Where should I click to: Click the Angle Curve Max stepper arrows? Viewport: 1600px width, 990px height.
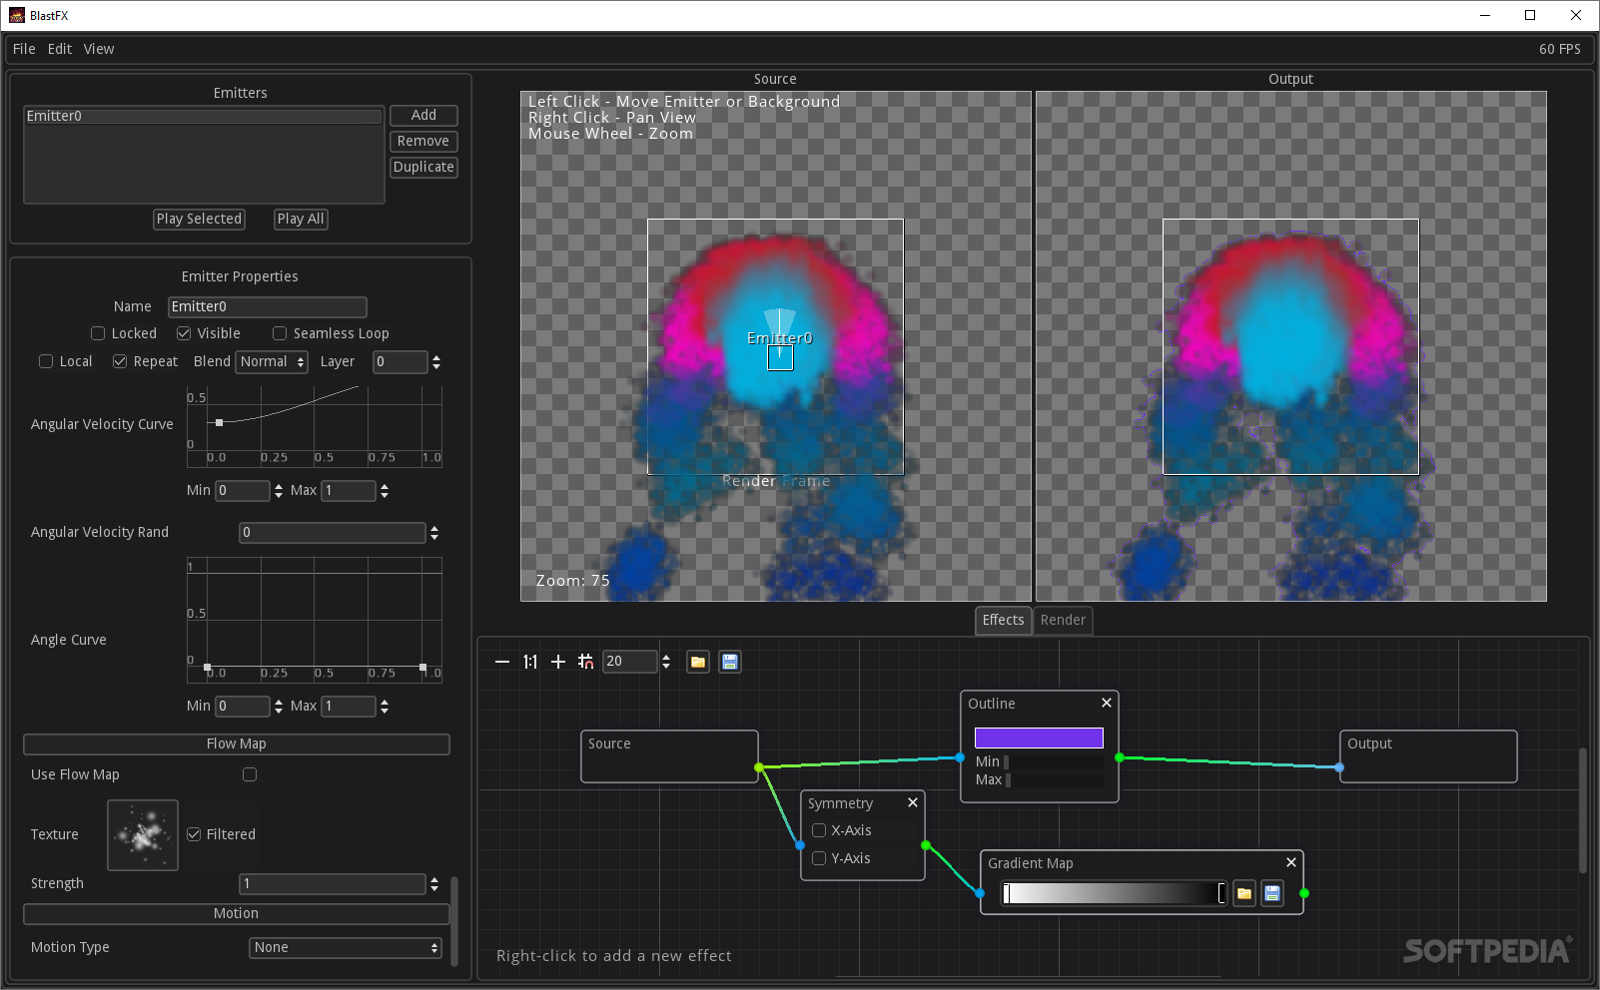385,707
